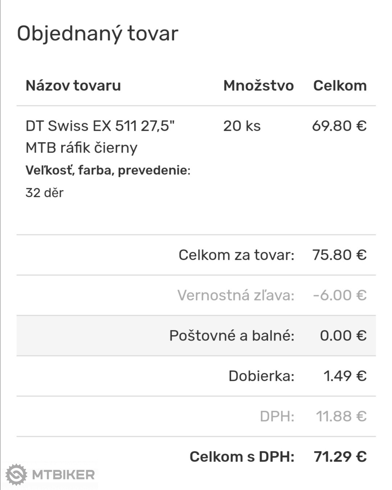The width and height of the screenshot is (392, 490).
Task: Click the Veľkosť, farba, prevedenie label
Action: pos(108,170)
